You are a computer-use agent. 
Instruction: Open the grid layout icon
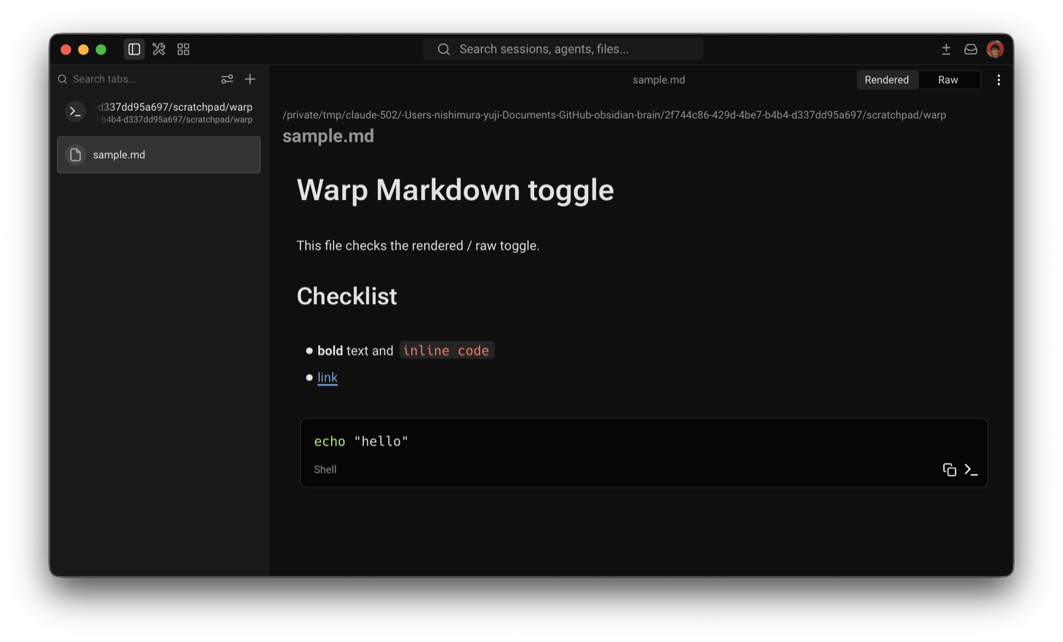pyautogui.click(x=183, y=49)
